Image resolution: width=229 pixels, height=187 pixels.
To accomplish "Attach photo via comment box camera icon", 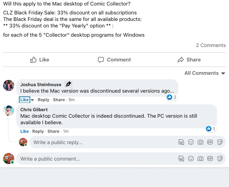I will (200, 159).
